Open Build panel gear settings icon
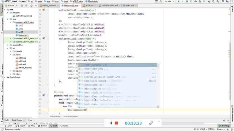Screen dimensions: 234x131 (x=224, y=120)
